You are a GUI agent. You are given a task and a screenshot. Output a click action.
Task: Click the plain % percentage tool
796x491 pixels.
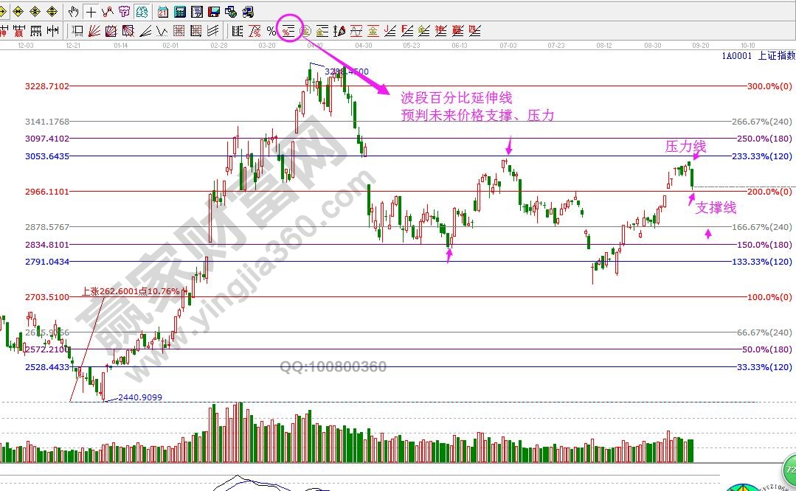point(271,31)
